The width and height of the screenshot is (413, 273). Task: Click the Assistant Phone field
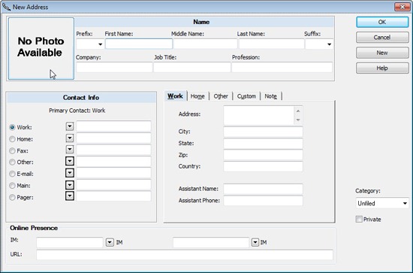(263, 201)
